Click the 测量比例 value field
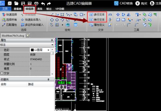 (40, 64)
